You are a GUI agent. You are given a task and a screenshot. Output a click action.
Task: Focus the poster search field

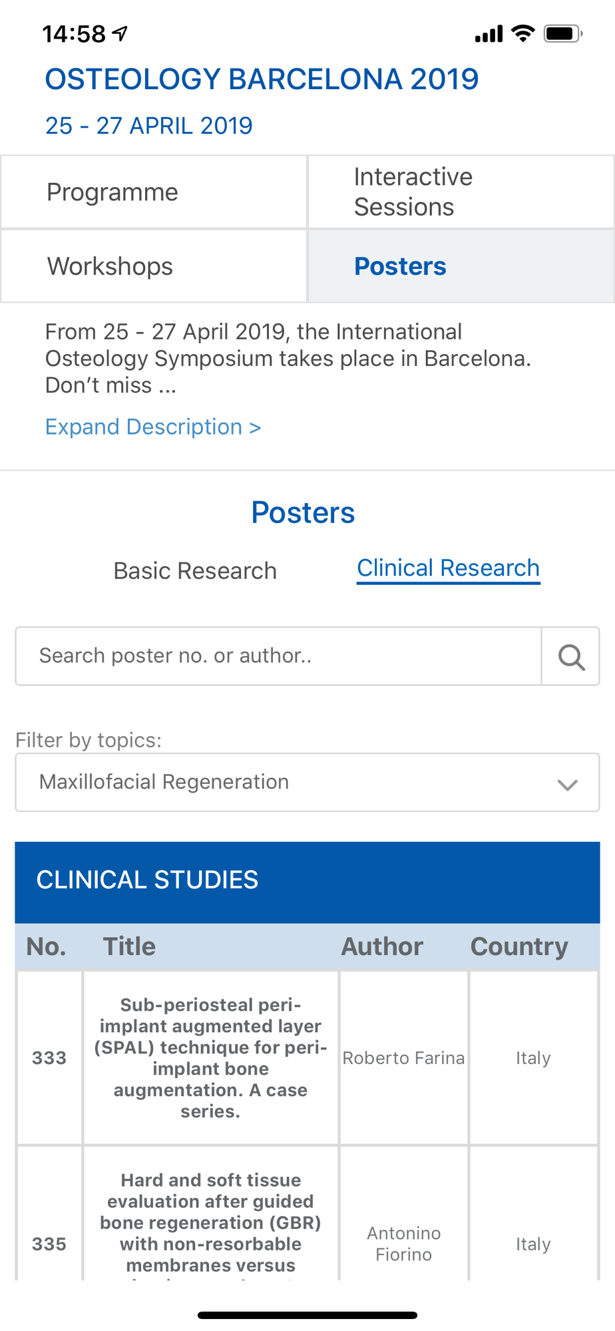coord(278,656)
